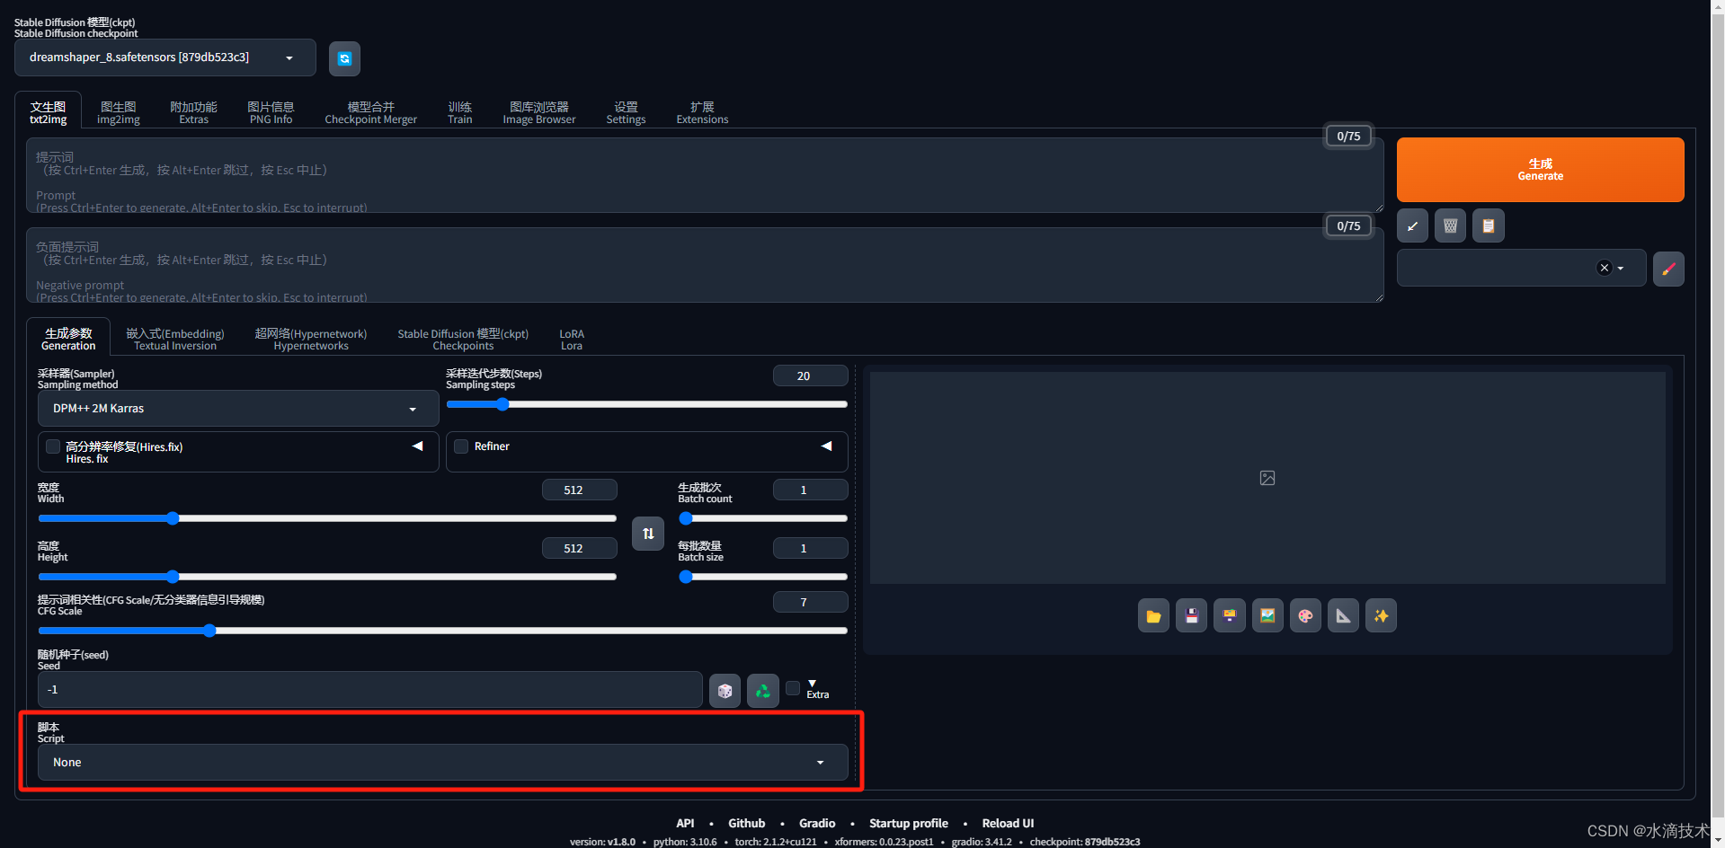Click the CFG Scale slider track
Image resolution: width=1725 pixels, height=848 pixels.
click(x=442, y=631)
